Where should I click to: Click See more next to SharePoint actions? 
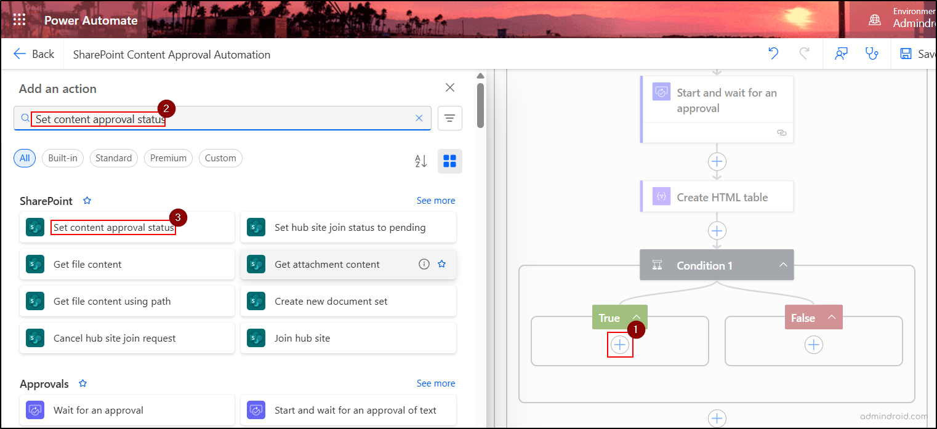435,200
